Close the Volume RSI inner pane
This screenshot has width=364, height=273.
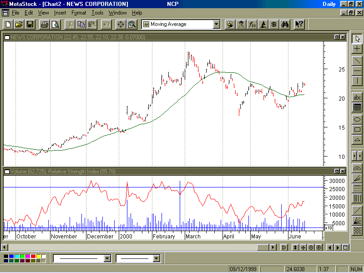tap(343, 172)
